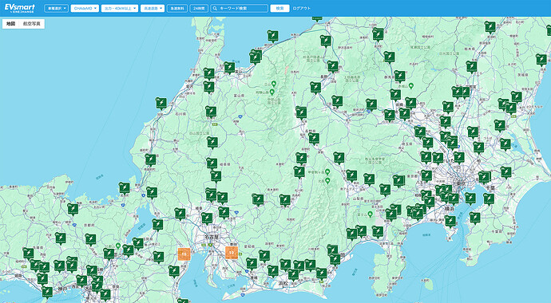Viewport: 551px width, 303px height.
Task: Click the 富士山 green landmark pin
Action: (x=370, y=214)
